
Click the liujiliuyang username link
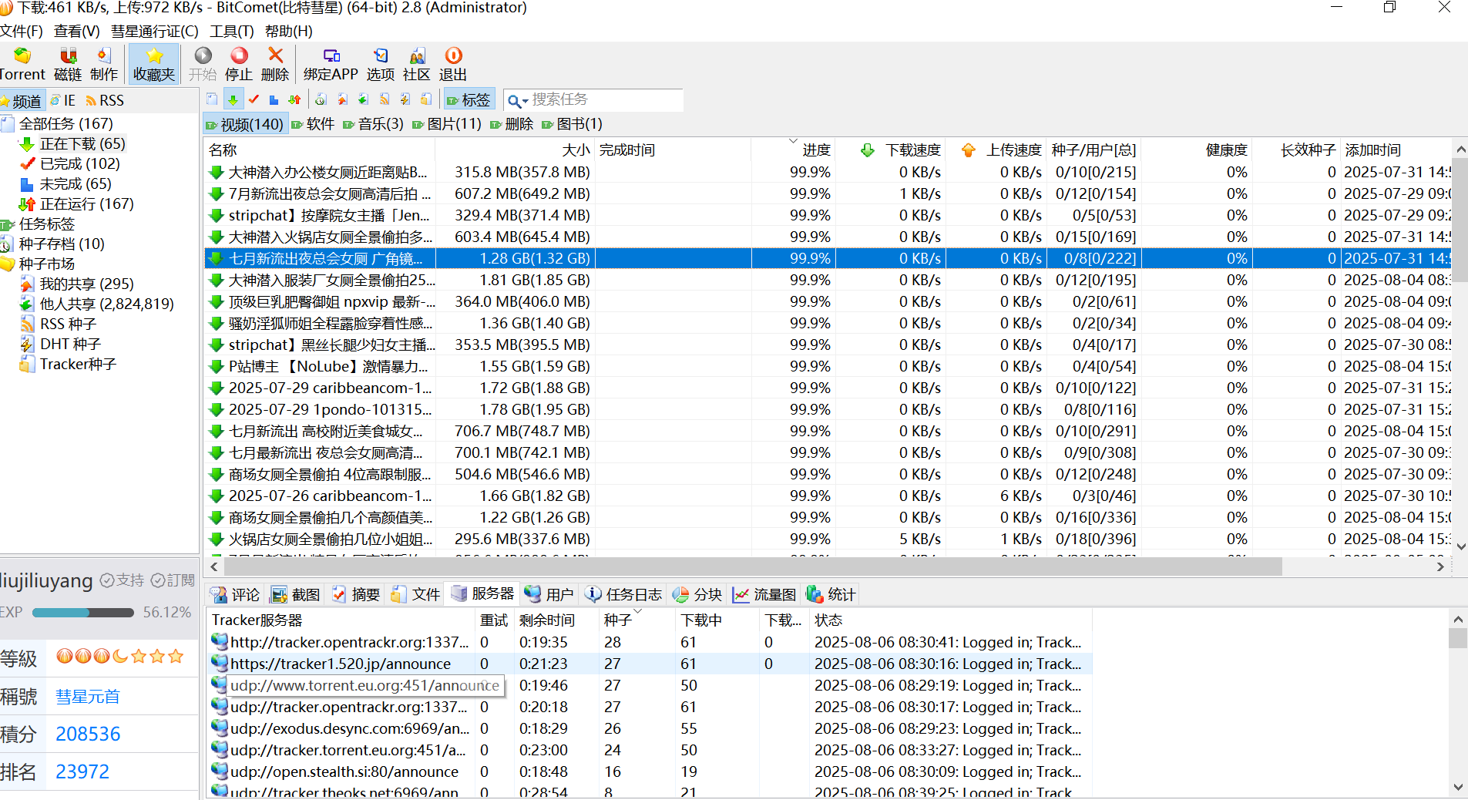(46, 580)
